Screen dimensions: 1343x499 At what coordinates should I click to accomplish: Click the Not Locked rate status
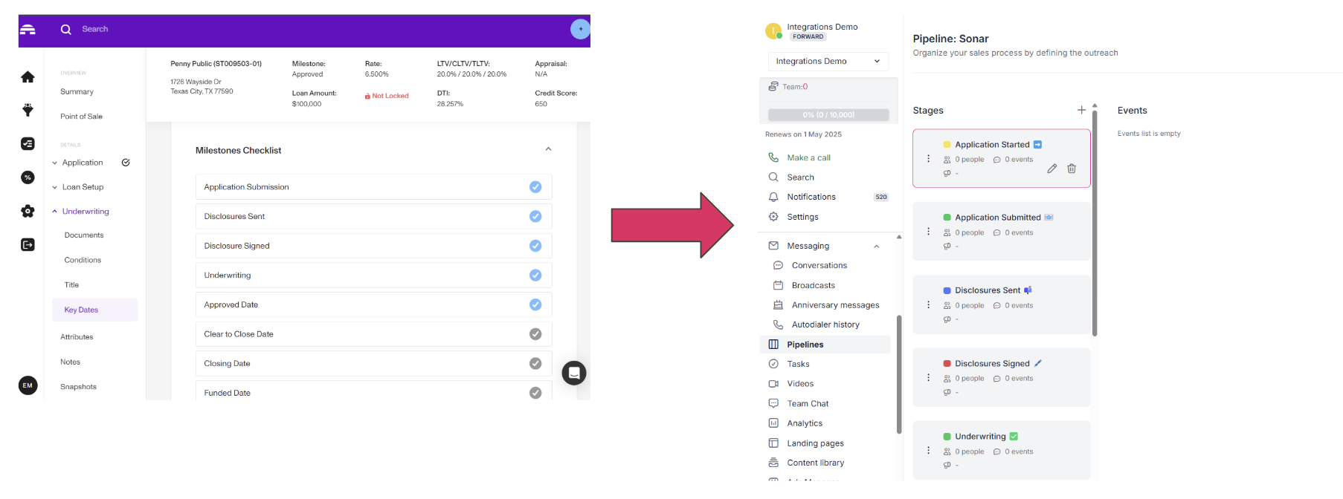pos(387,96)
